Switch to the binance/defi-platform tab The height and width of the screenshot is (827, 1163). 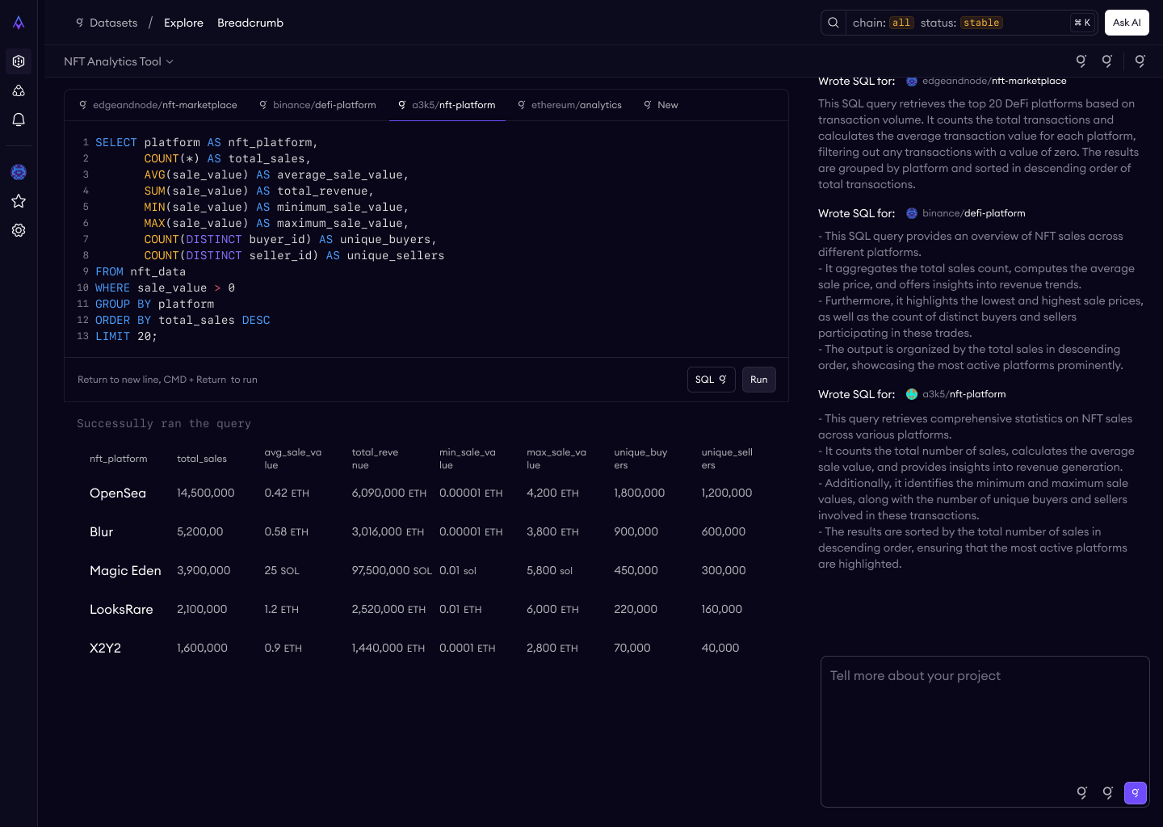[x=317, y=105]
